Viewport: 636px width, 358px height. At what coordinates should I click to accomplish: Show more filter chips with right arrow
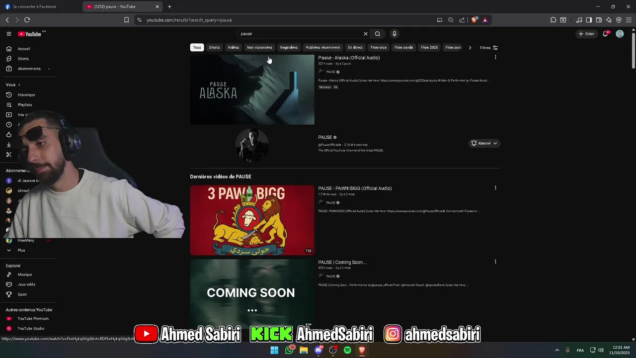point(470,48)
